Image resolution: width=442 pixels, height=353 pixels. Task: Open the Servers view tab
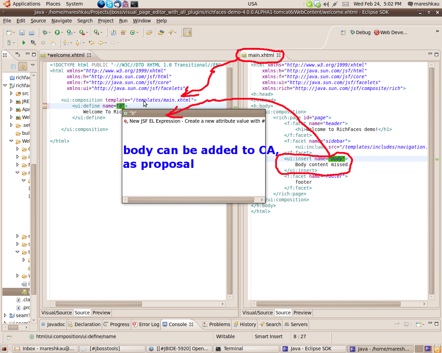coord(296,324)
